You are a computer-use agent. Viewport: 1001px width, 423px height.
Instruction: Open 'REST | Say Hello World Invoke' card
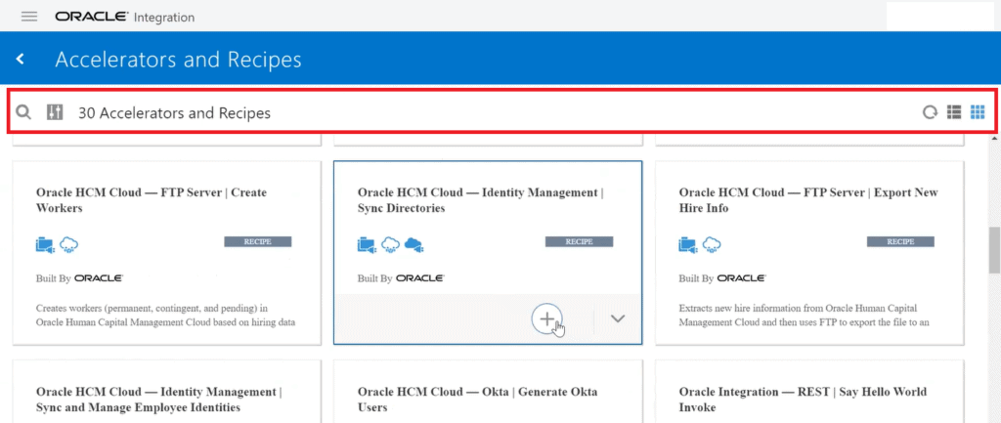(809, 391)
